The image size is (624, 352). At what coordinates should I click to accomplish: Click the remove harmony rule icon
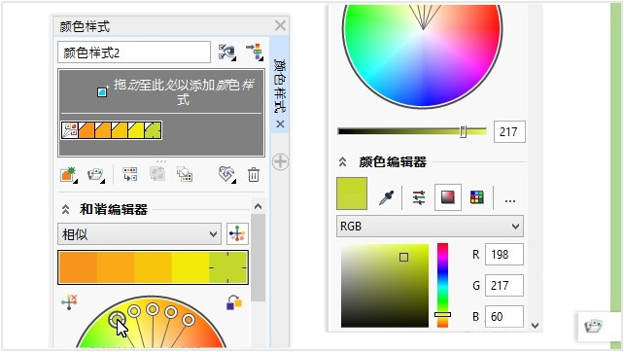pyautogui.click(x=69, y=301)
